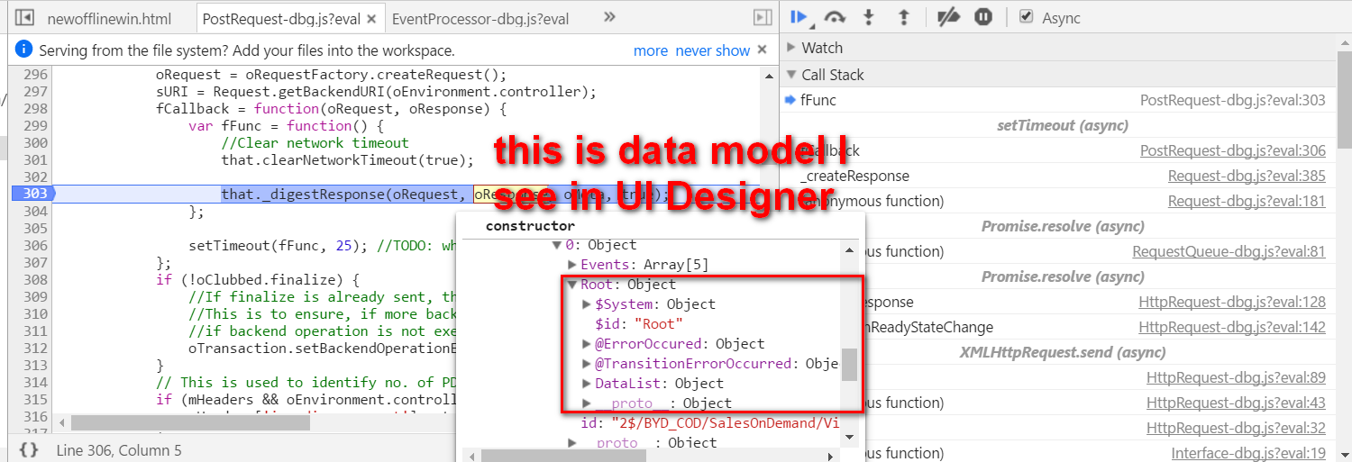This screenshot has height=462, width=1352.
Task: Step into next function call
Action: tap(870, 17)
